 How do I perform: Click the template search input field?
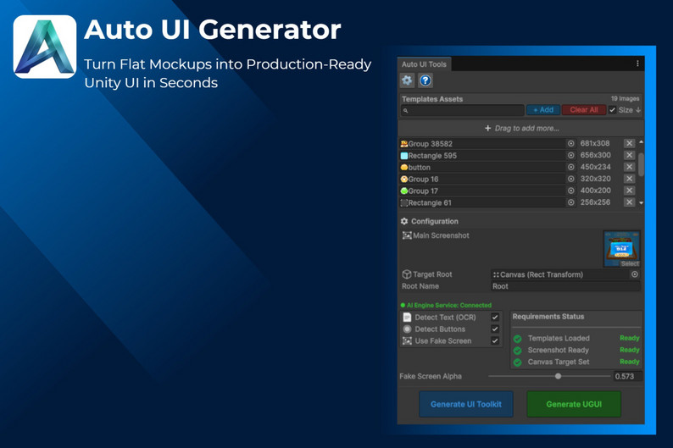click(462, 111)
